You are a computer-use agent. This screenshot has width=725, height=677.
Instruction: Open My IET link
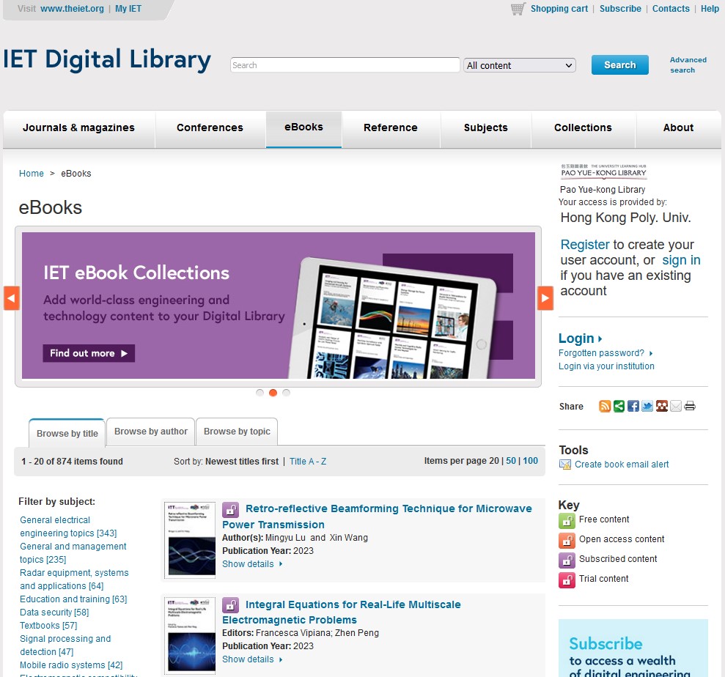[x=128, y=8]
